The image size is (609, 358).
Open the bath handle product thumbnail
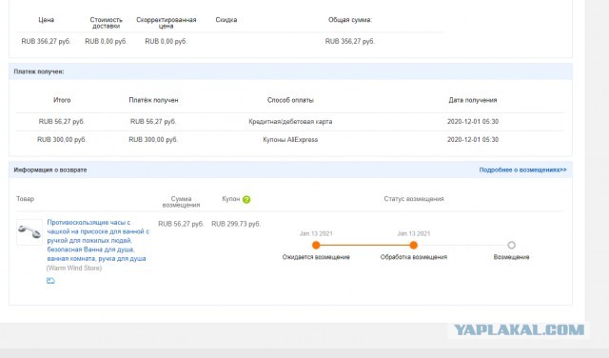(x=29, y=232)
